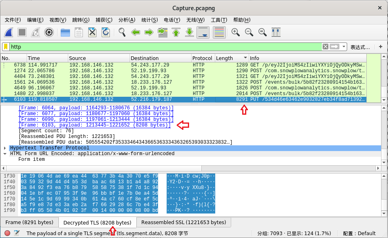Open display filter history dropdown
This screenshot has height=238, width=388.
(x=344, y=47)
